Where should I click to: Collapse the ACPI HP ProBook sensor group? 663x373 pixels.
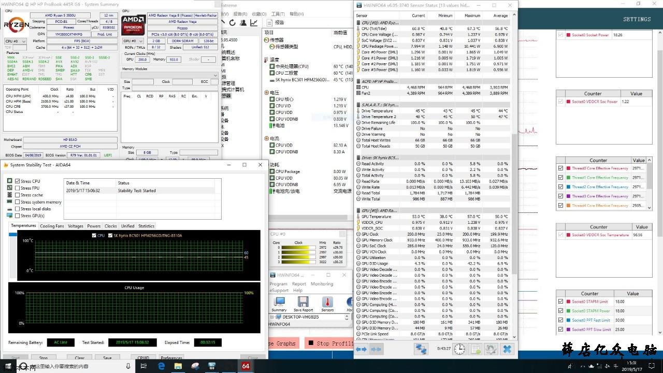pyautogui.click(x=358, y=81)
